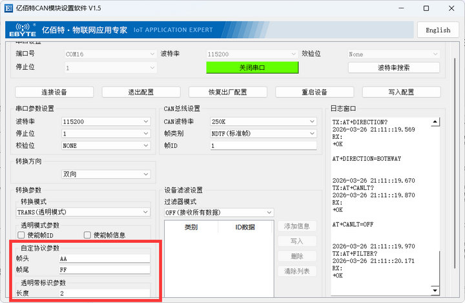Click the 帧ID input field
Image resolution: width=465 pixels, height=303 pixels.
263,145
